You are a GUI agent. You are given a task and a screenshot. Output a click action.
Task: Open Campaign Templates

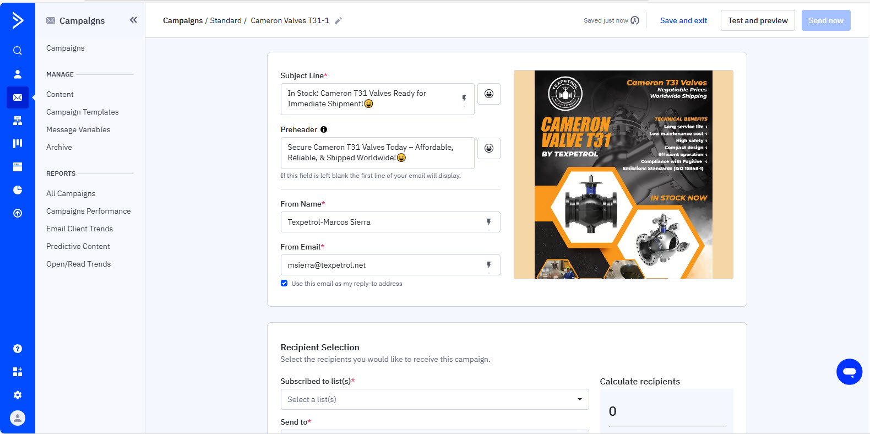pyautogui.click(x=83, y=112)
